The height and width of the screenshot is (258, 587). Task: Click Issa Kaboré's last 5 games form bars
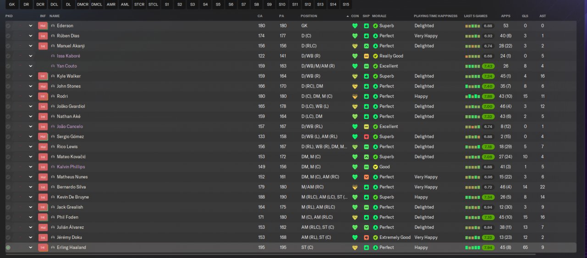click(472, 56)
